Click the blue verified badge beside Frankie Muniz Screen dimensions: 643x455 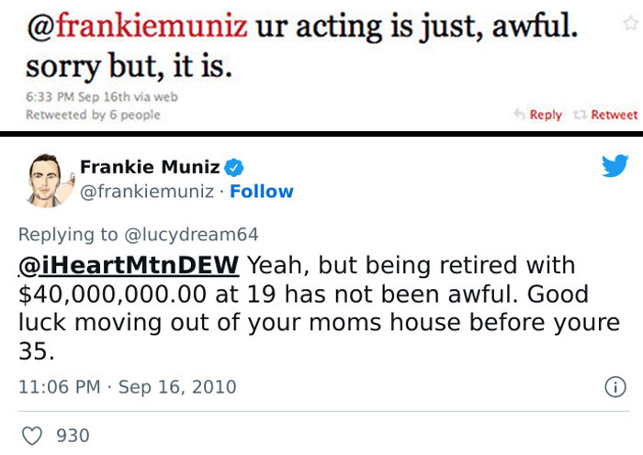point(234,167)
